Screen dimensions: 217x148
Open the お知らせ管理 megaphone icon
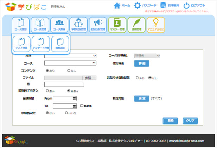(x=98, y=23)
